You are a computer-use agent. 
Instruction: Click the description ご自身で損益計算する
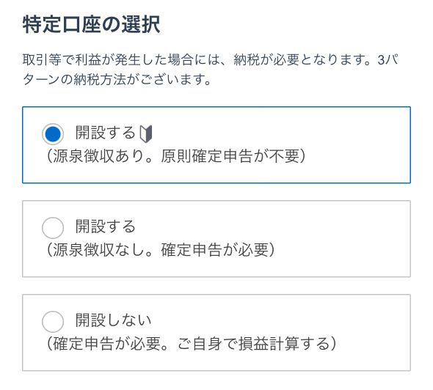257,344
